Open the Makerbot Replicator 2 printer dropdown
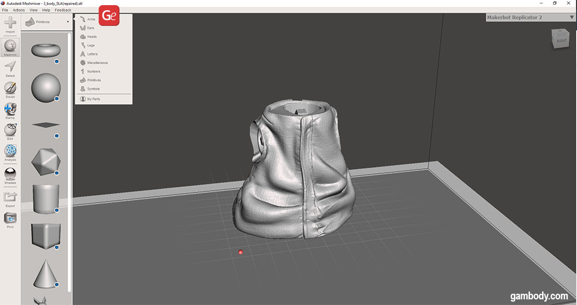The image size is (577, 305). click(x=530, y=17)
